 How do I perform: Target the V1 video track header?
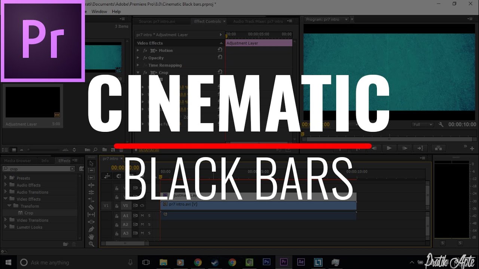coord(125,205)
